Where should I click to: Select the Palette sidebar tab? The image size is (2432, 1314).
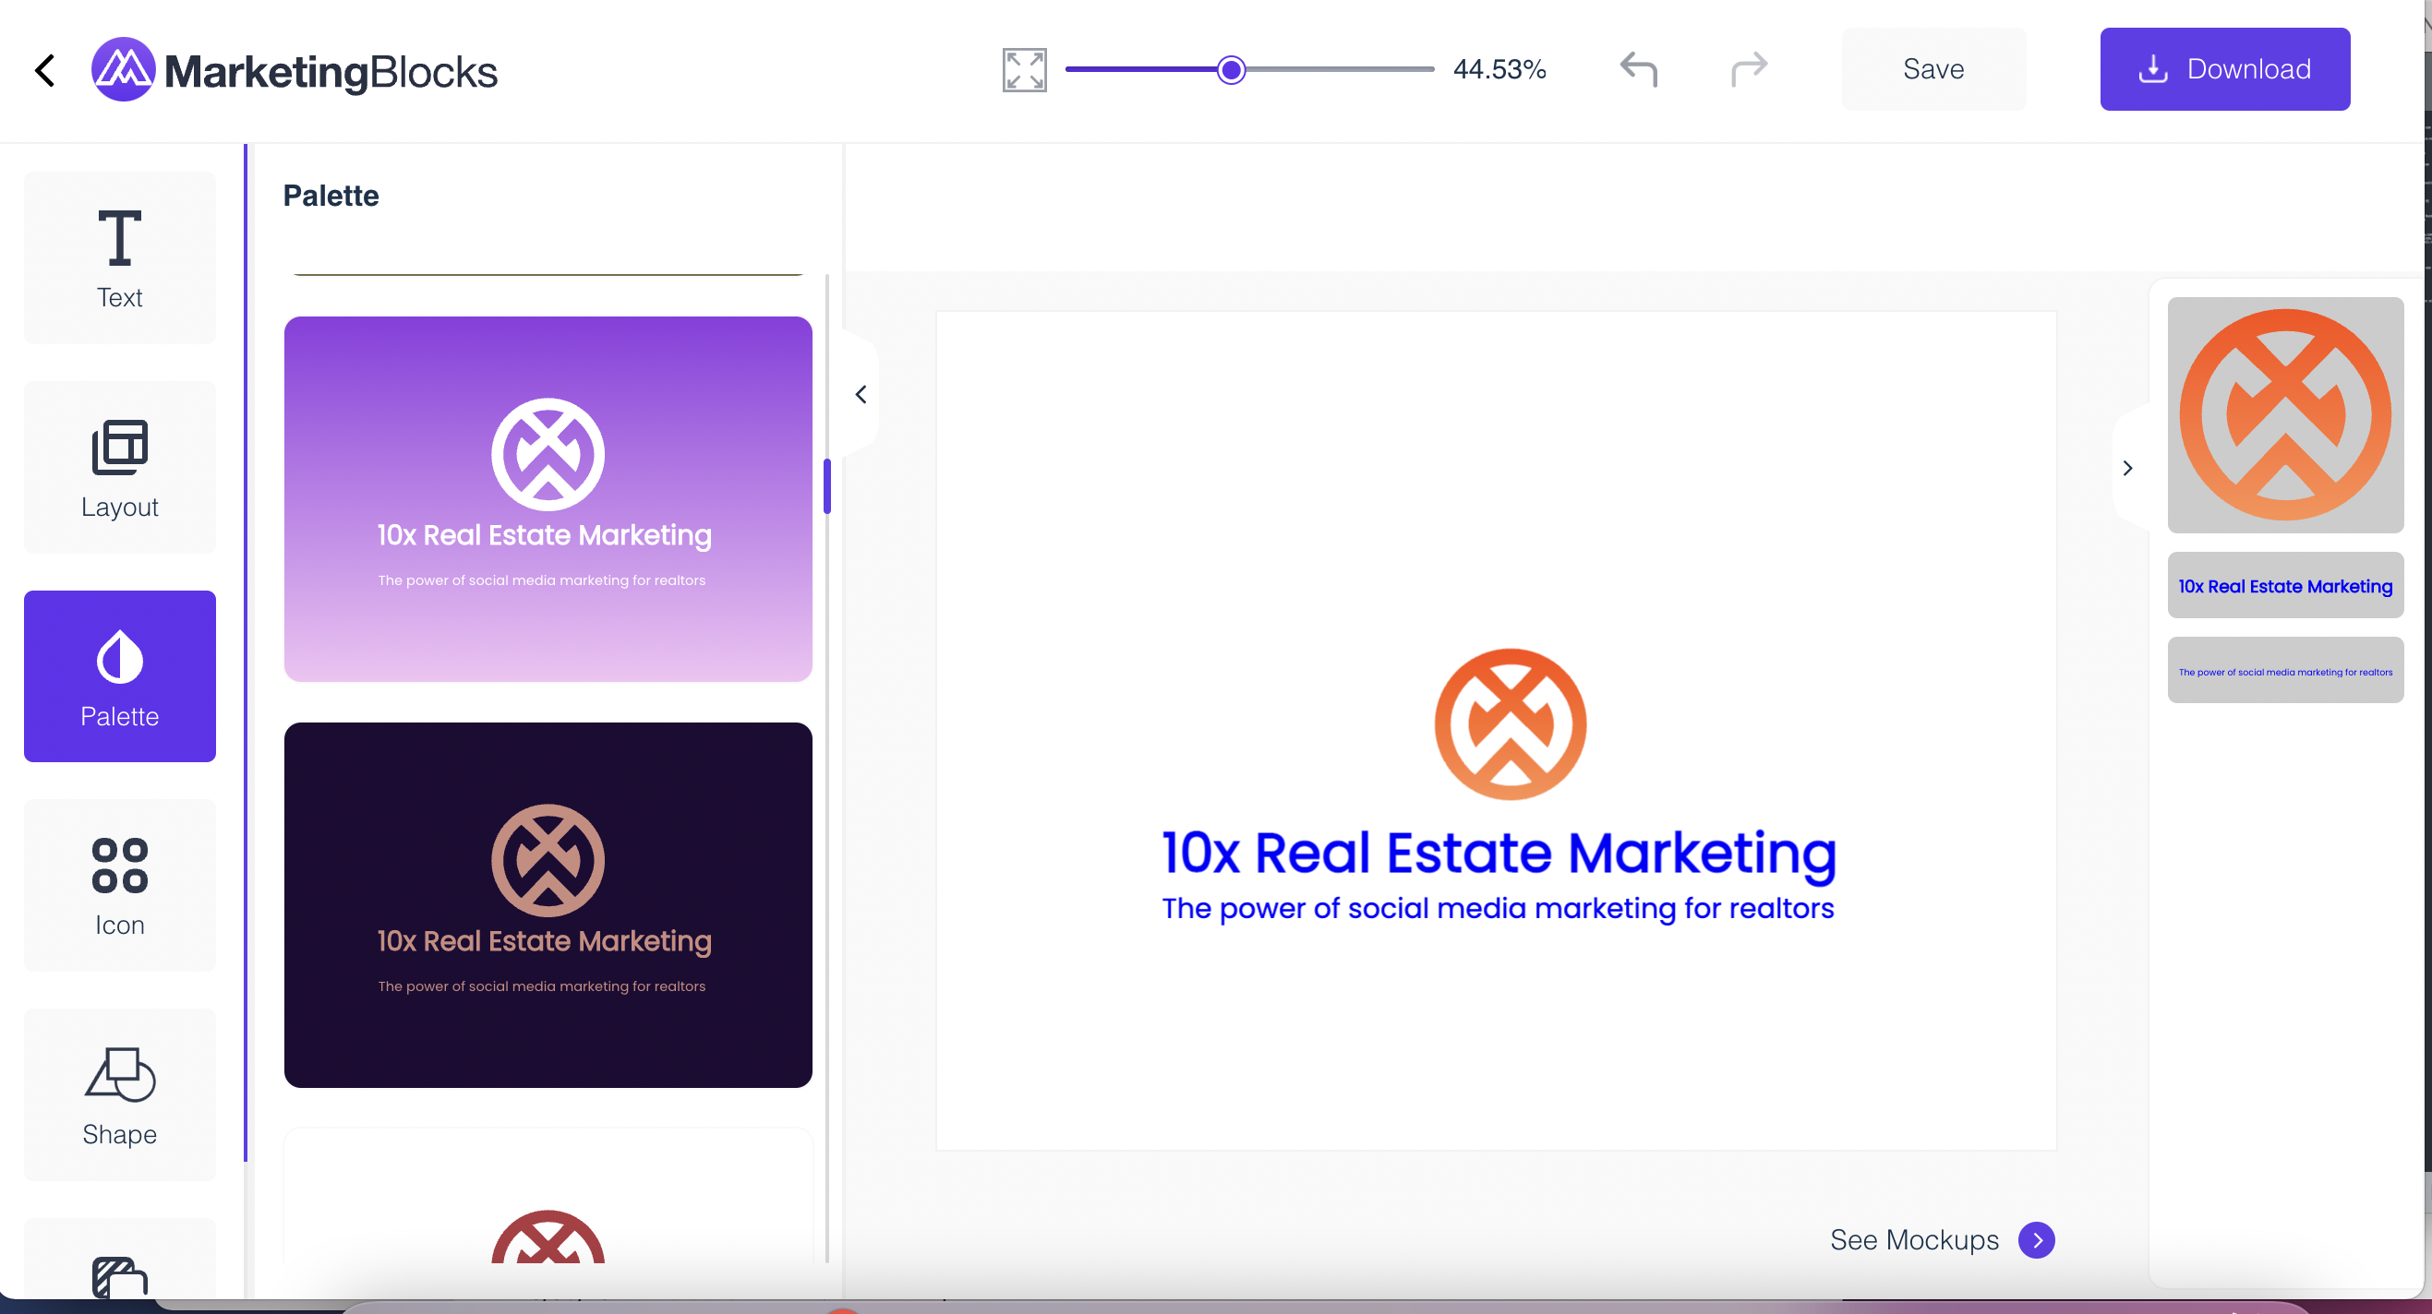120,676
